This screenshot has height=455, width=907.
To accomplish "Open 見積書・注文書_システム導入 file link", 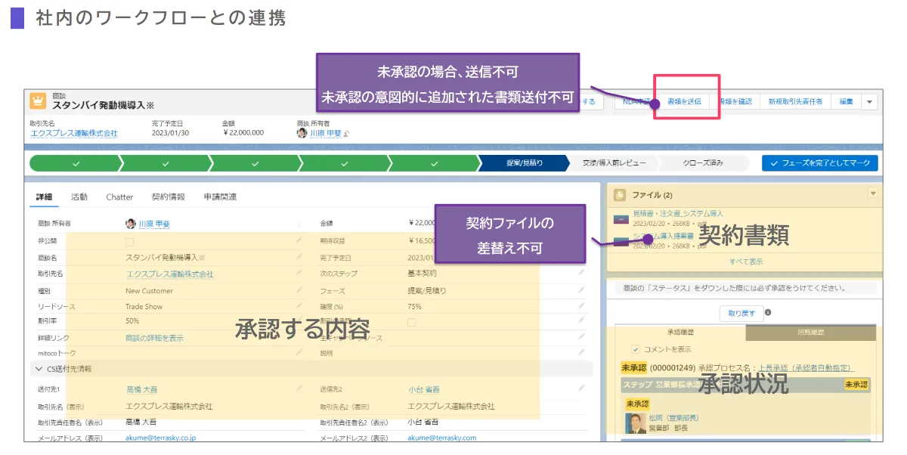I will click(x=678, y=214).
